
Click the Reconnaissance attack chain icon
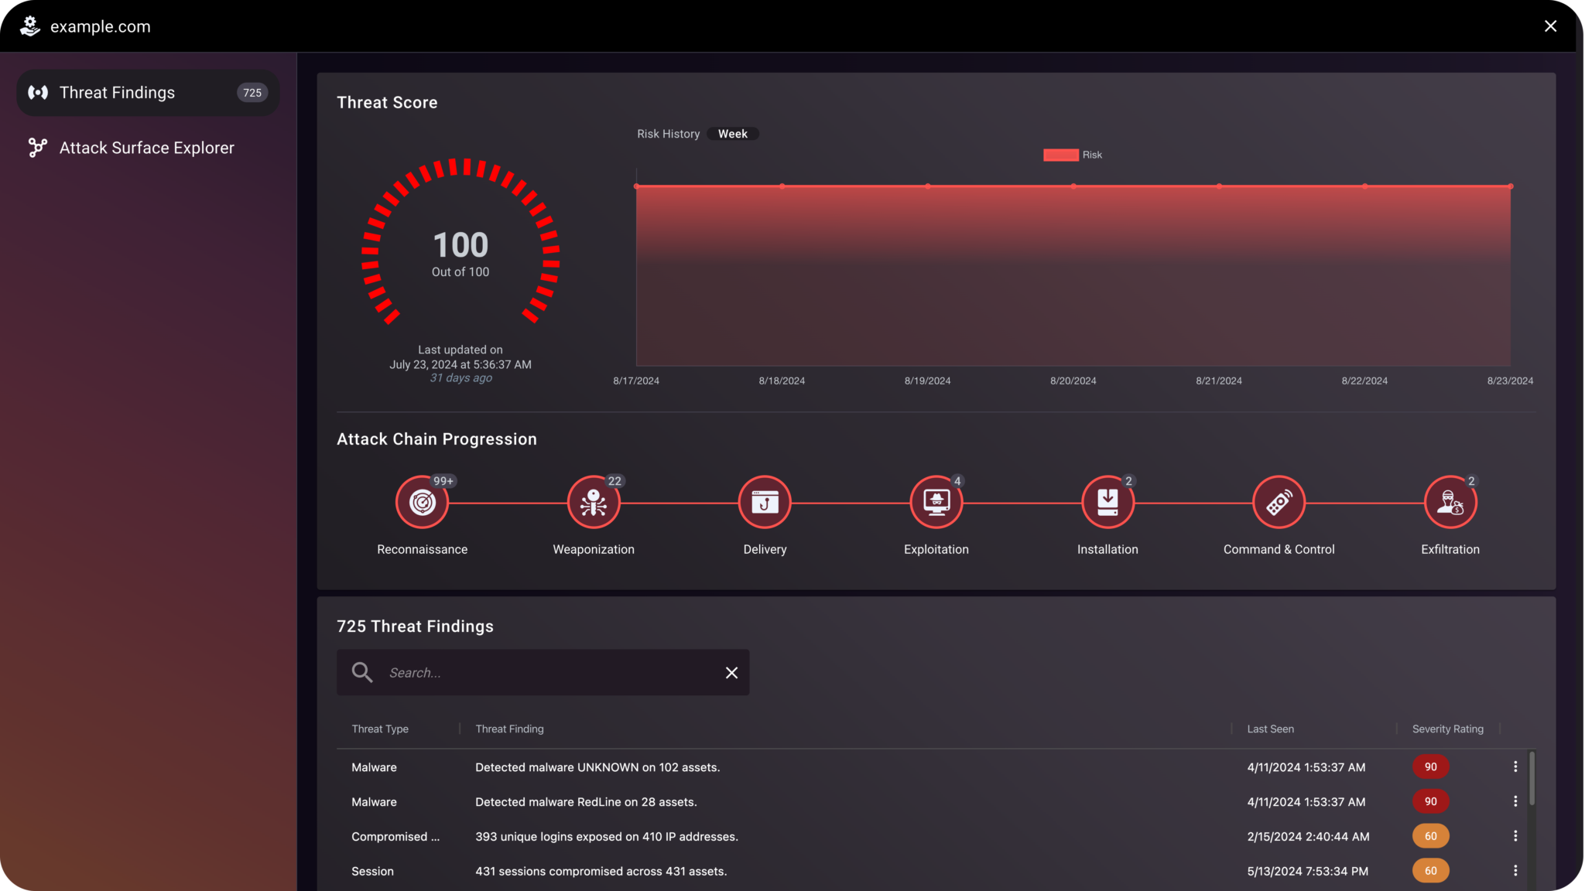(422, 503)
